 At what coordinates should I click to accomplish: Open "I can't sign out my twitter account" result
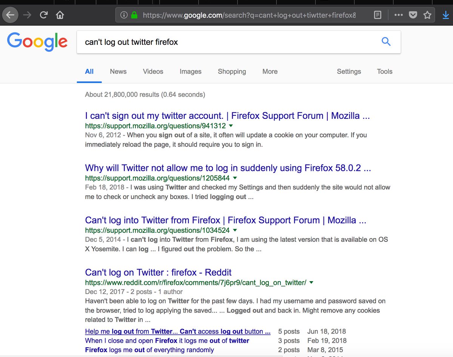pyautogui.click(x=227, y=116)
